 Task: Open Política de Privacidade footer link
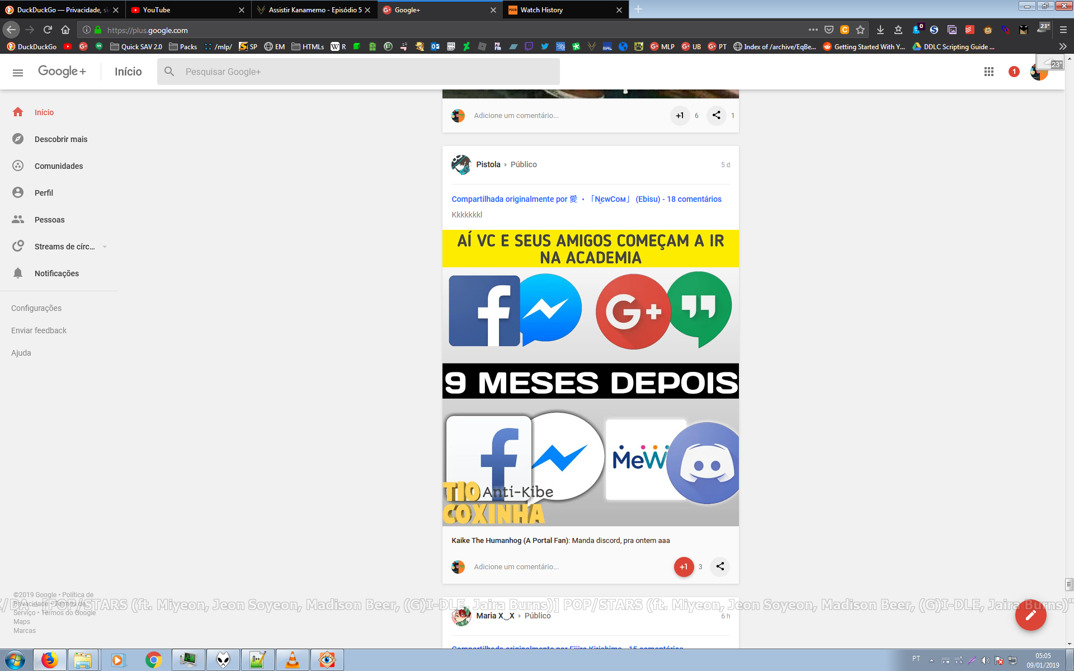pos(54,599)
